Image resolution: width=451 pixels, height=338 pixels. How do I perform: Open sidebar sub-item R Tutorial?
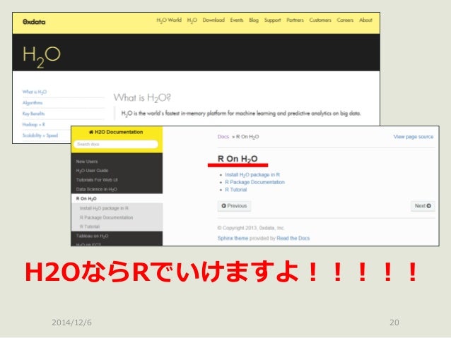tap(90, 227)
